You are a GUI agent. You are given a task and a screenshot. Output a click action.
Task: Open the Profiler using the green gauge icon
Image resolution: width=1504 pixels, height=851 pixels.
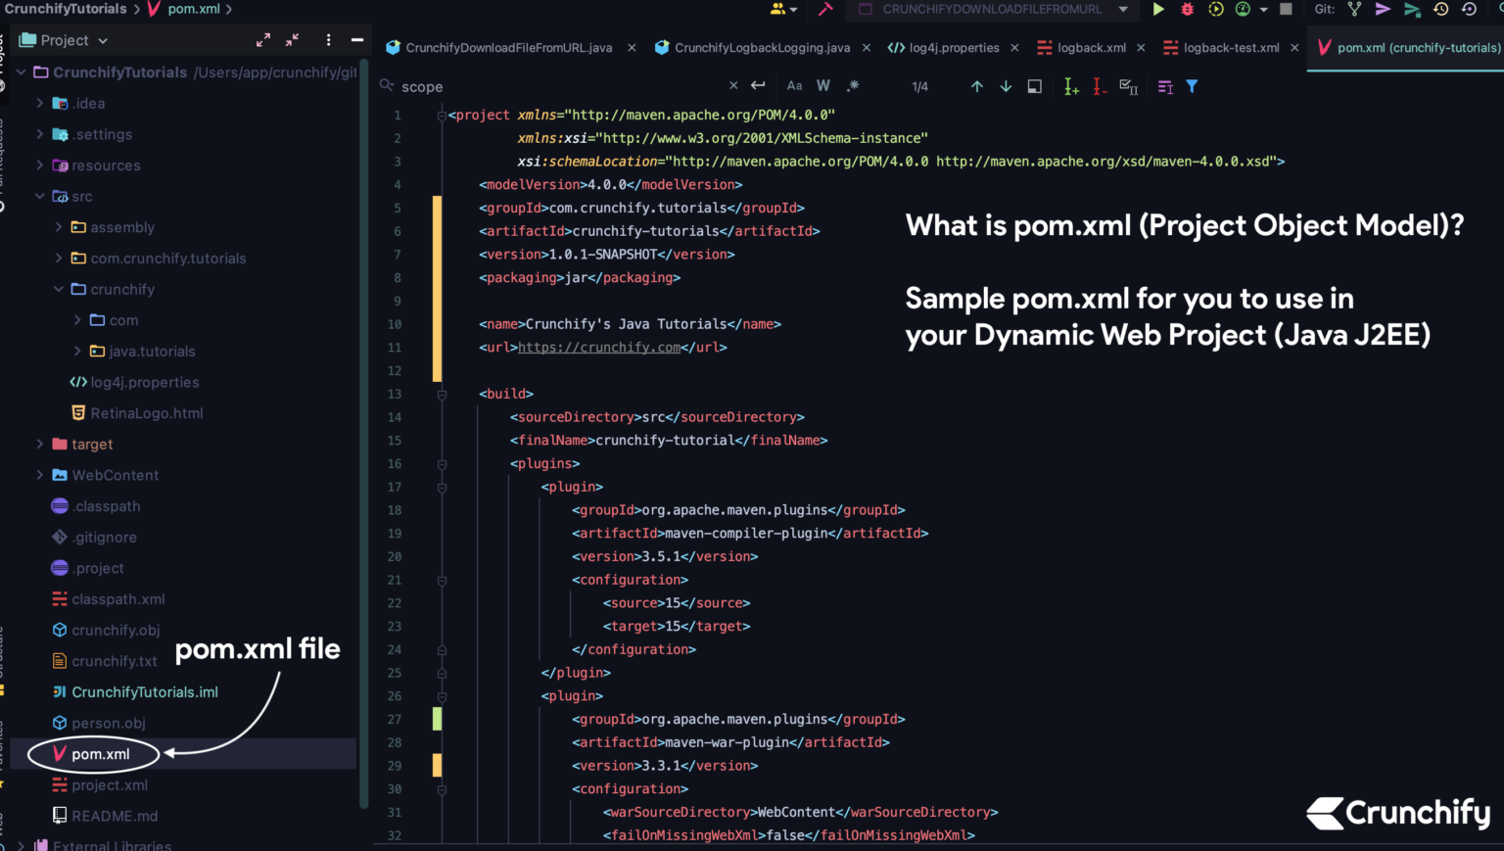(1242, 9)
